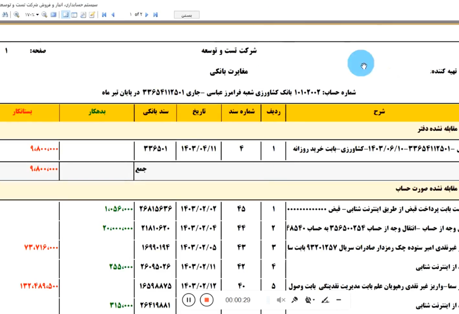Pause the screen recording
Image resolution: width=459 pixels, height=314 pixels.
[x=189, y=300]
